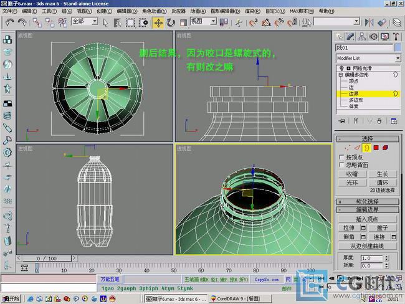Click the 厚度 value field
The height and width of the screenshot is (304, 405).
click(x=372, y=258)
